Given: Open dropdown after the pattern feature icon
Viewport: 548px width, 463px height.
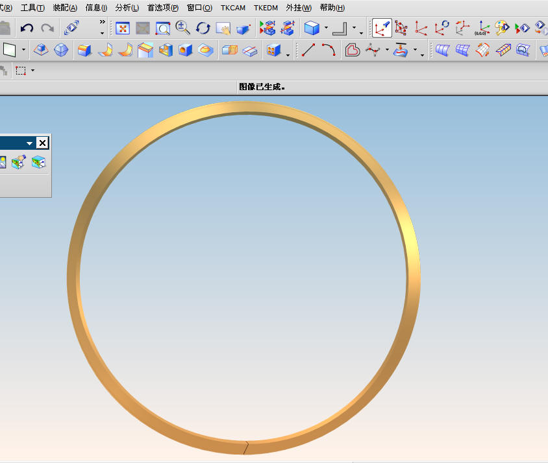Looking at the screenshot, I should (288, 55).
